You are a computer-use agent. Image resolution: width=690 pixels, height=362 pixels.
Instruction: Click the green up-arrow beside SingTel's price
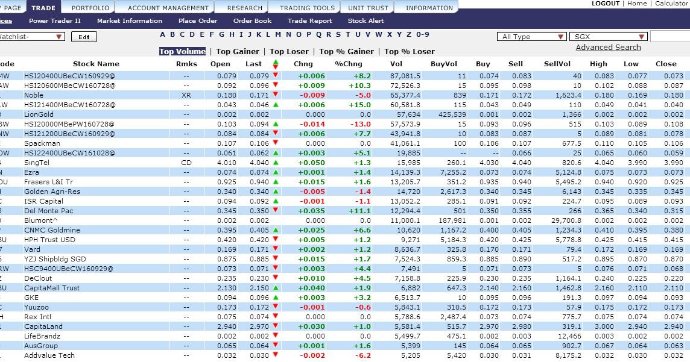tap(275, 163)
